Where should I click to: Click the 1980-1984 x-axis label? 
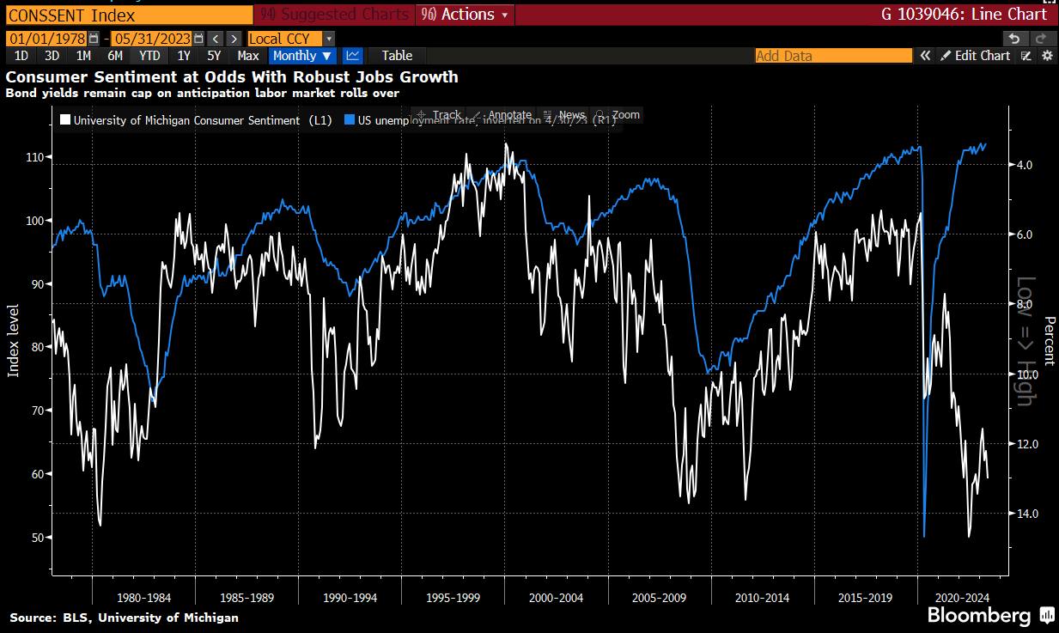[145, 597]
